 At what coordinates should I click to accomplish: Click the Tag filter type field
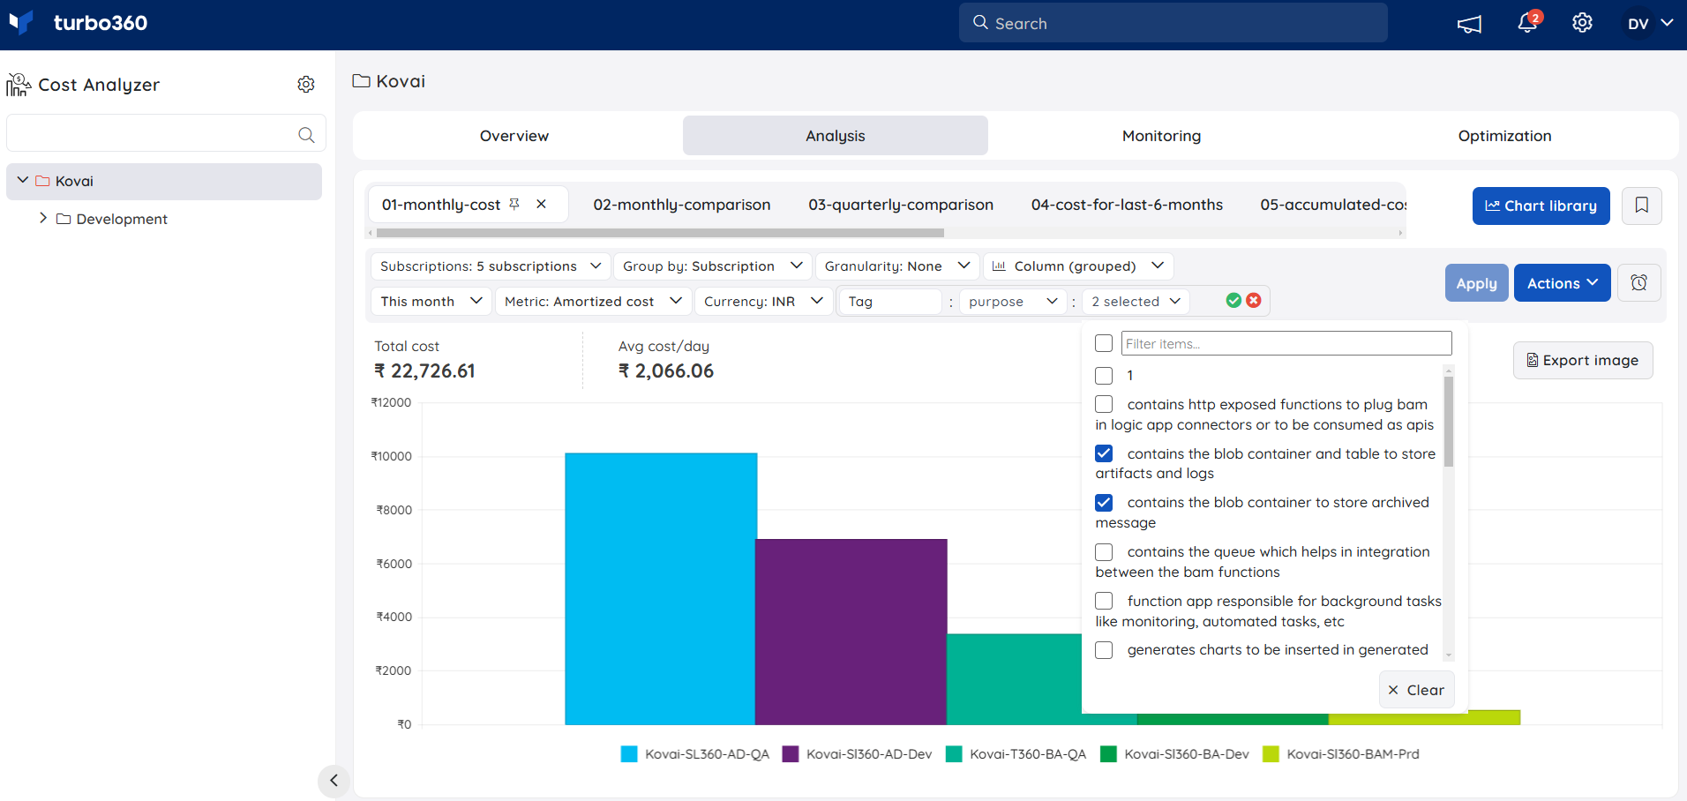tap(889, 302)
